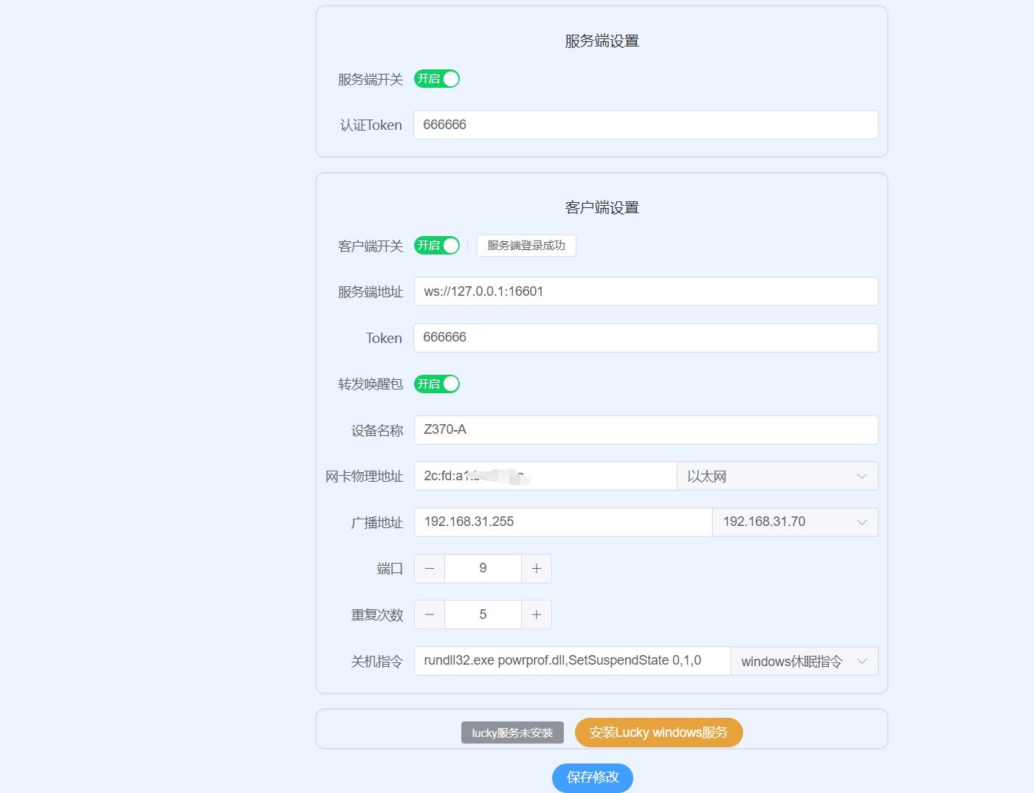Increase the 端口 value with plus
Image resolution: width=1034 pixels, height=793 pixels.
click(x=537, y=569)
